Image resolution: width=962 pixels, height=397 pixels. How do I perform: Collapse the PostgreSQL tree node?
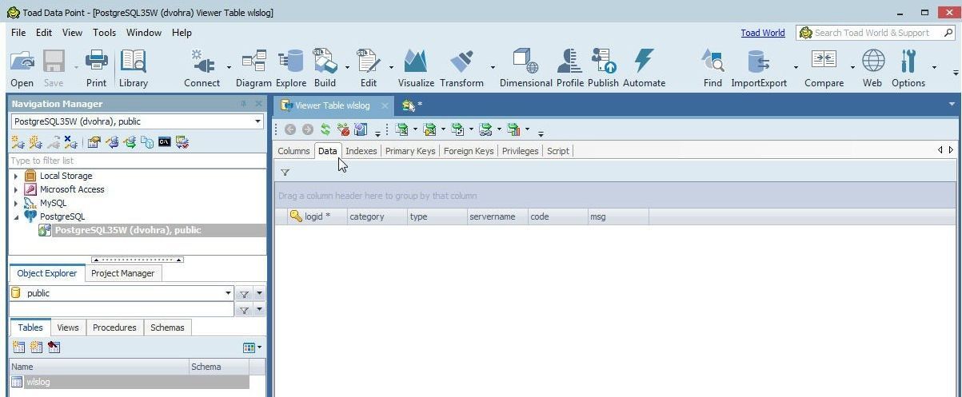tap(16, 216)
